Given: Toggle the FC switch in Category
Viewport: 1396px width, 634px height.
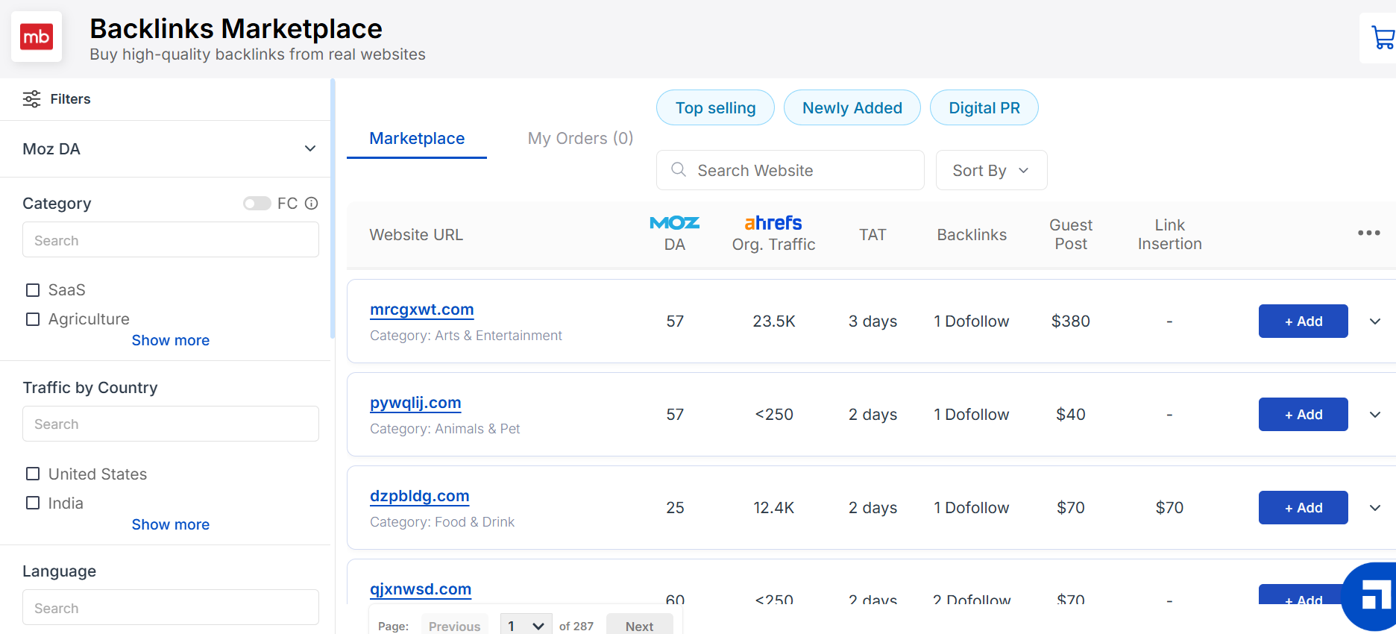Looking at the screenshot, I should pyautogui.click(x=257, y=204).
